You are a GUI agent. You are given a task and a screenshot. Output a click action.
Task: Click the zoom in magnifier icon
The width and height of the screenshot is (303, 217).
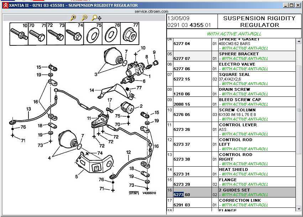click(73, 18)
